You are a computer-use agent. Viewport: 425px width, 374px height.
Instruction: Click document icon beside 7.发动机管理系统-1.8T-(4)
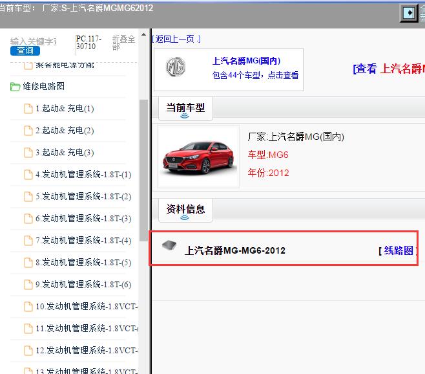pyautogui.click(x=28, y=240)
